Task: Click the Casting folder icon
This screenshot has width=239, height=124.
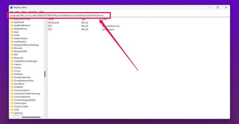Action: (x=12, y=68)
